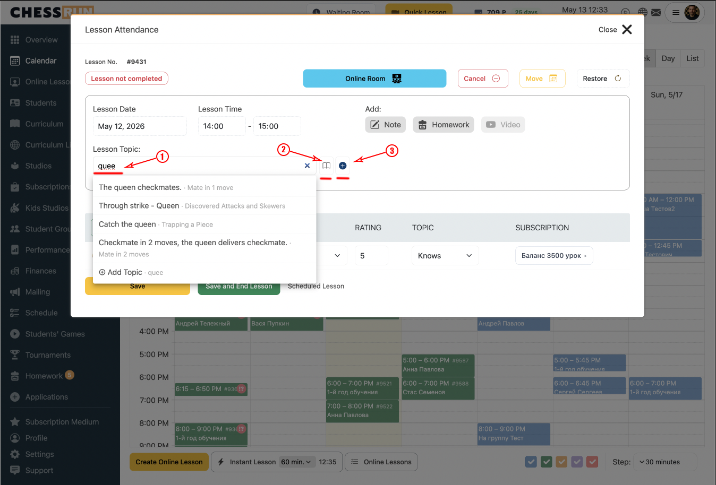
Task: Open Calendar from the sidebar
Action: click(x=40, y=60)
